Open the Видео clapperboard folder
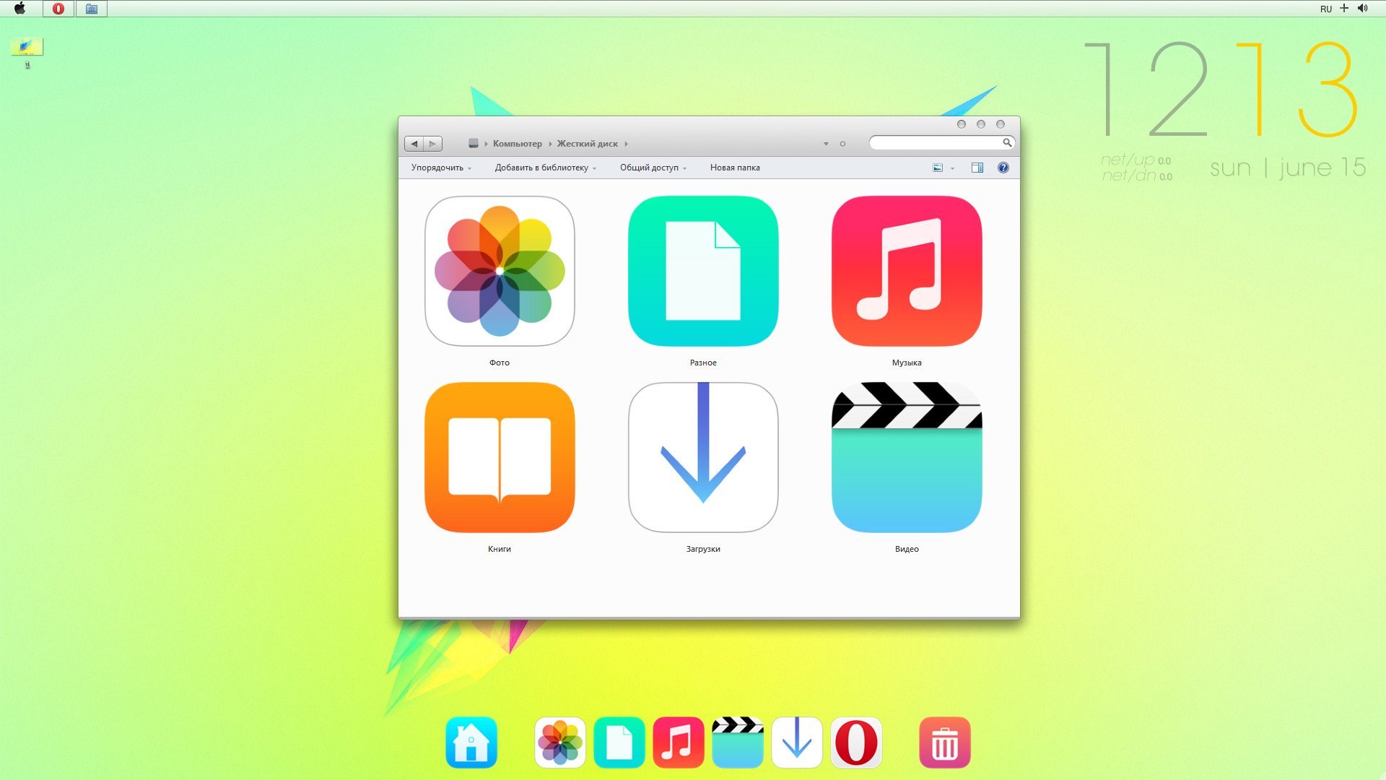Image resolution: width=1386 pixels, height=780 pixels. 907,457
